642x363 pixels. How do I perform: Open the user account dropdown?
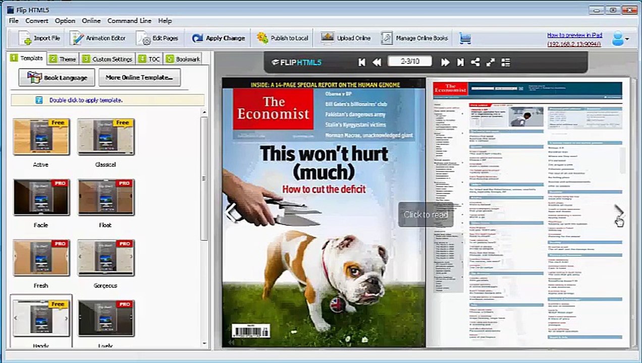(x=620, y=38)
